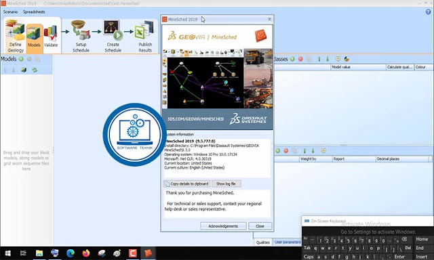Click the 3DS.COM/GEOVIA/MINESCHED banner text
434x260 pixels.
coord(195,119)
